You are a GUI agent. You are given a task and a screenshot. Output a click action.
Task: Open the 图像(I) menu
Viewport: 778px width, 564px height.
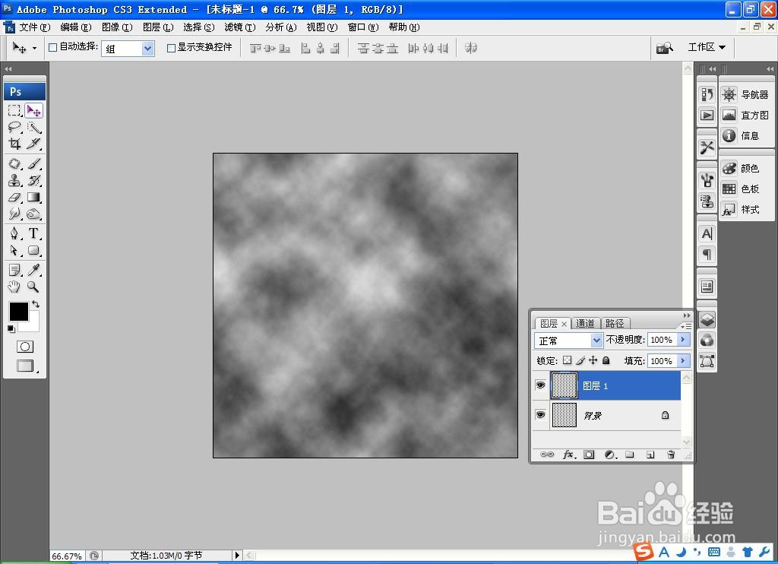[117, 27]
